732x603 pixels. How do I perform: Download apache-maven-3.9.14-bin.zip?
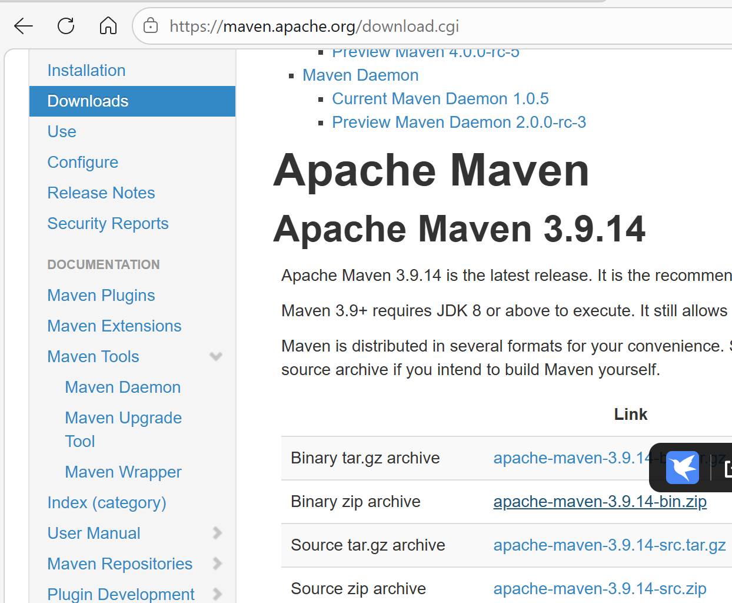point(600,502)
